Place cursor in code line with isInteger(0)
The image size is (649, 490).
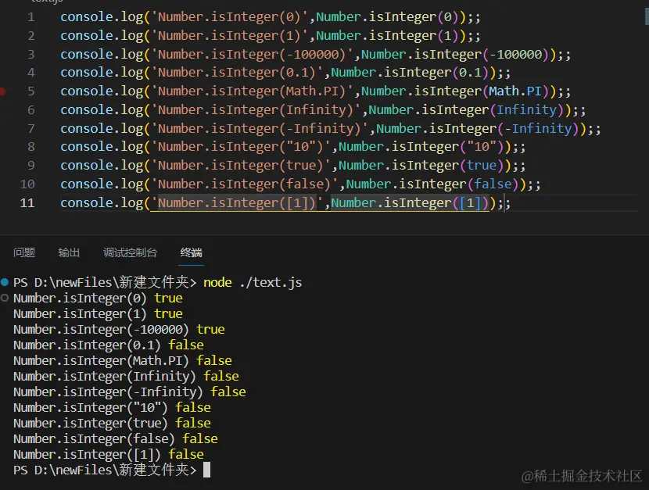[271, 17]
